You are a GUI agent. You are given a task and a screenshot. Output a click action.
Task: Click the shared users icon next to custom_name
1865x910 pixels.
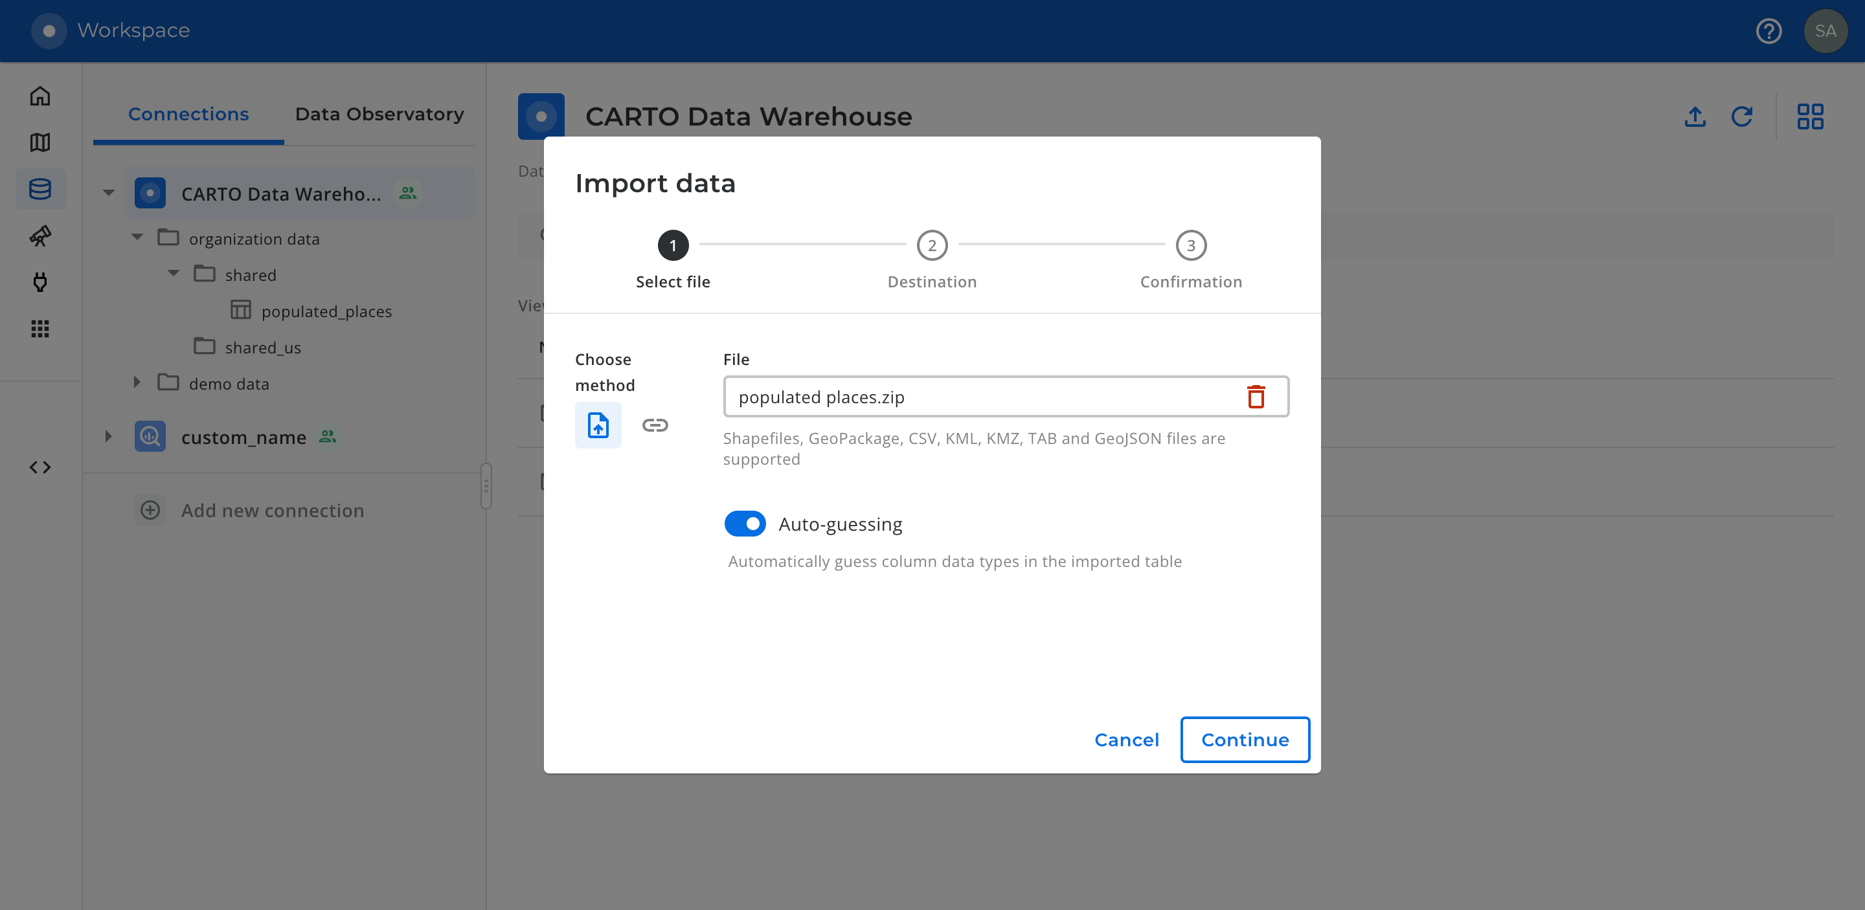pyautogui.click(x=328, y=436)
